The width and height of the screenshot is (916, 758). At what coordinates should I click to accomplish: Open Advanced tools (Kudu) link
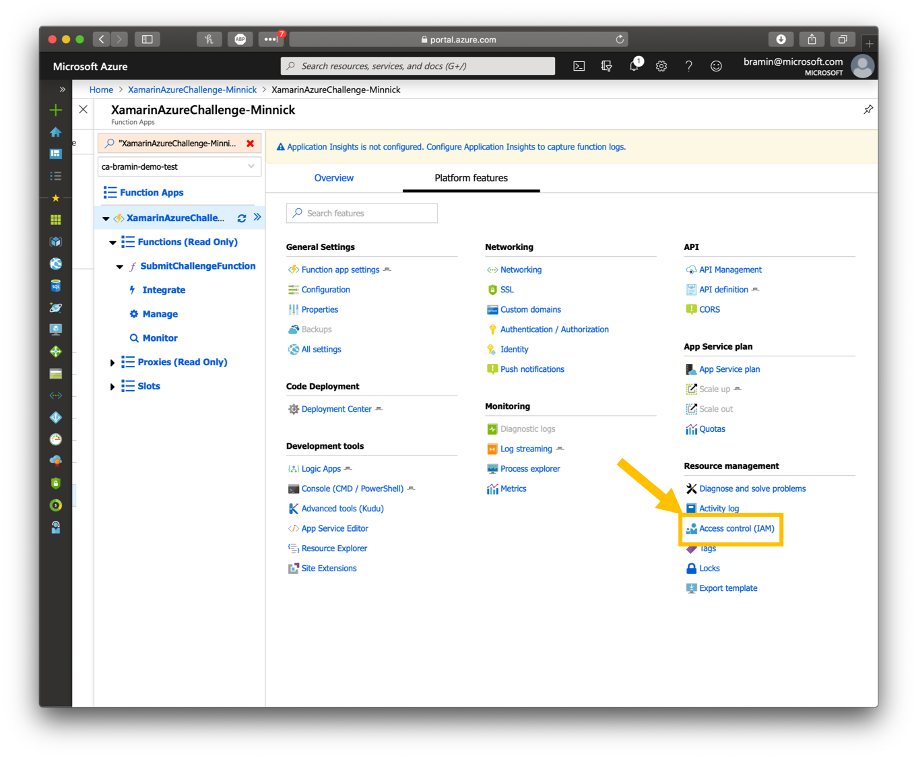[x=342, y=509]
